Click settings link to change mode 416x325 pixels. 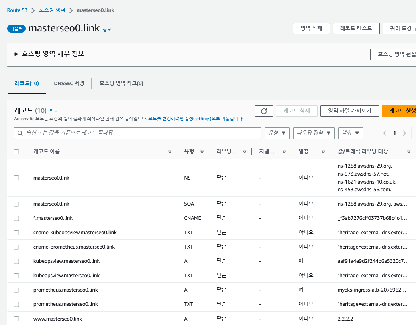tap(196, 119)
